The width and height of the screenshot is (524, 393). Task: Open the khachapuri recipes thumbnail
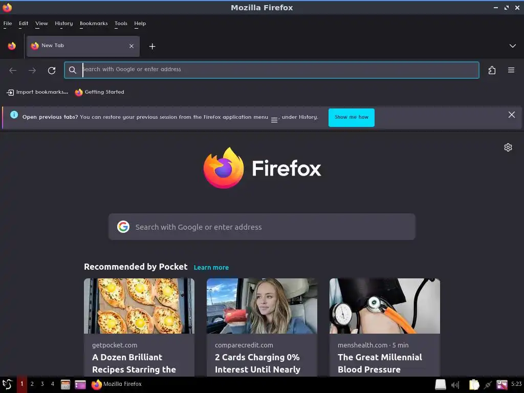[139, 306]
